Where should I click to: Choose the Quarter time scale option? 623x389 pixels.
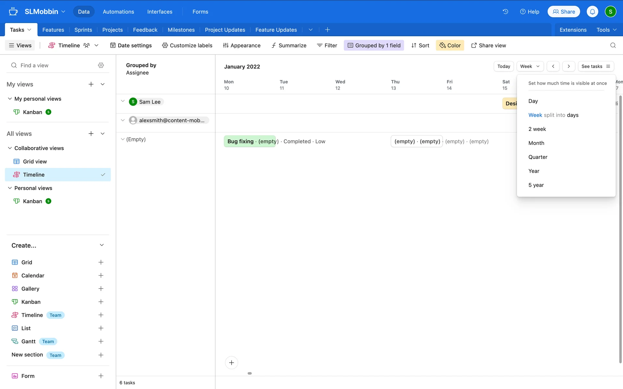538,157
